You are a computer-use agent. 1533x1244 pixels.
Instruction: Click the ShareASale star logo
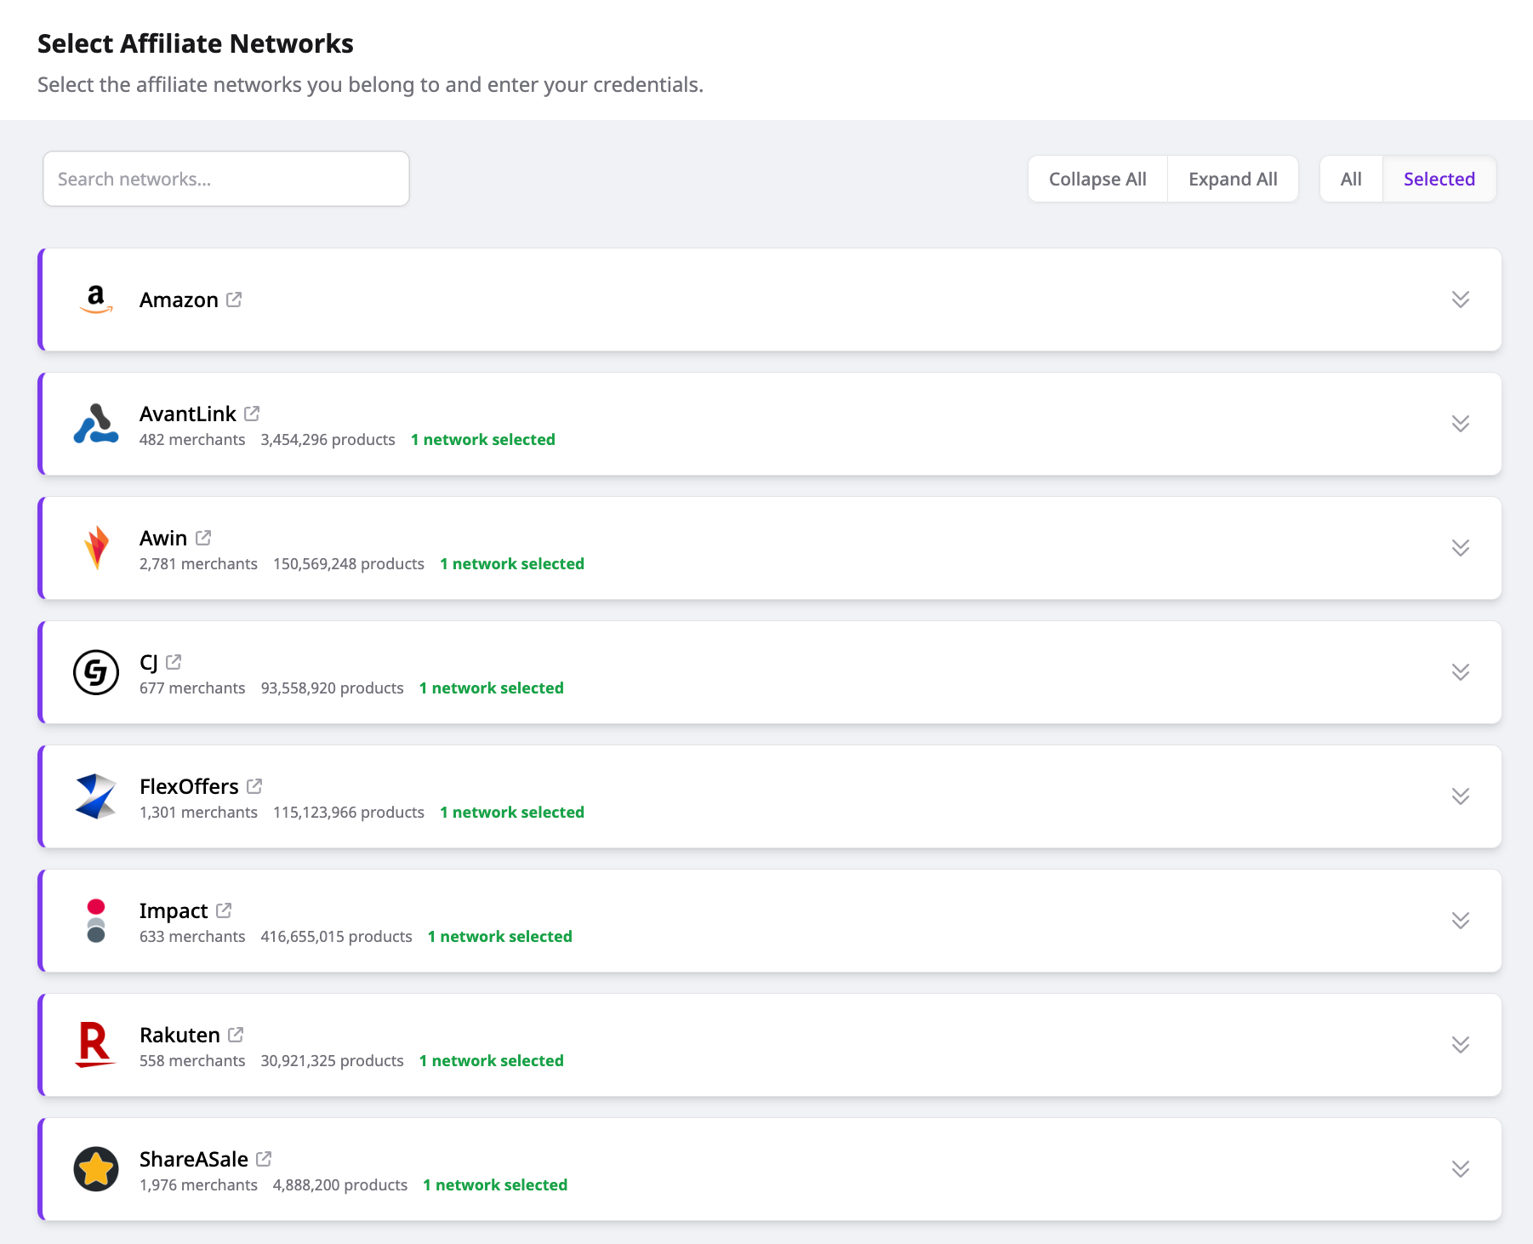tap(96, 1169)
